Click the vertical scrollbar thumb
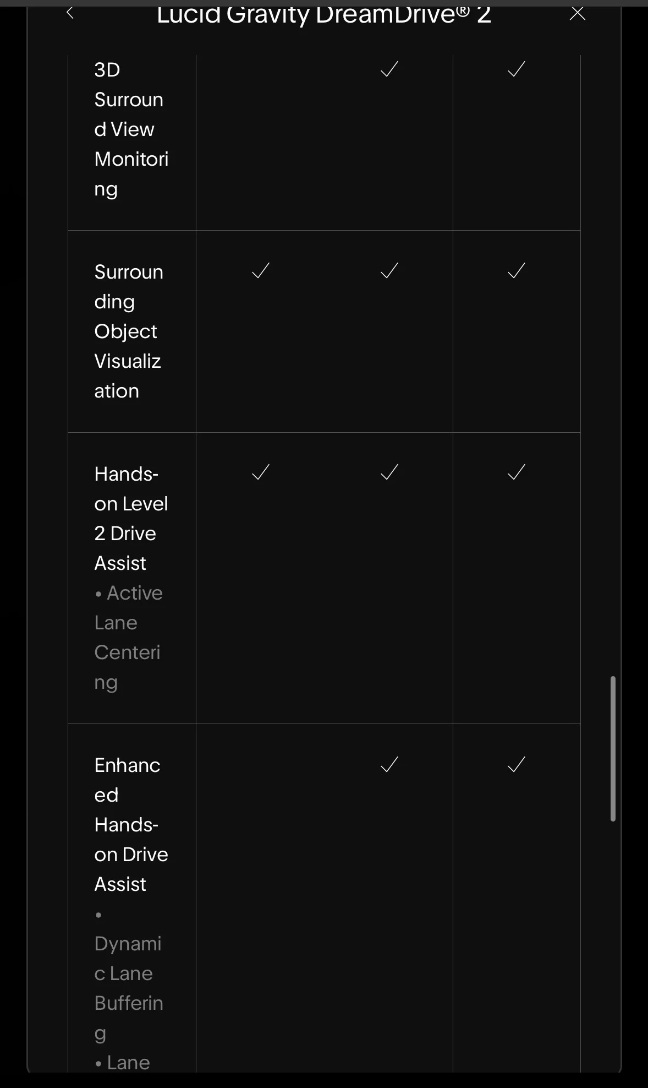 click(x=613, y=749)
